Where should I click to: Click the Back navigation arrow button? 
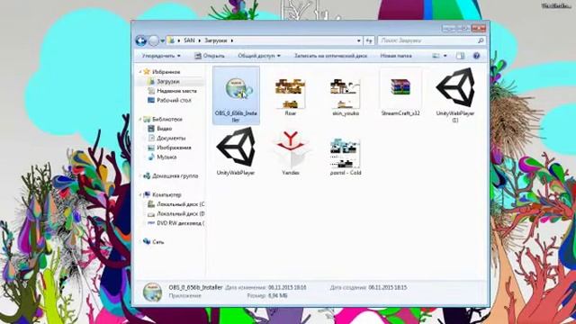coord(141,40)
